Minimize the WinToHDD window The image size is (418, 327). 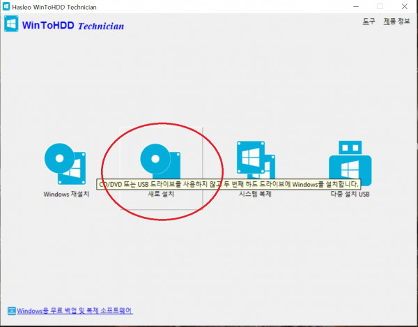coord(356,7)
